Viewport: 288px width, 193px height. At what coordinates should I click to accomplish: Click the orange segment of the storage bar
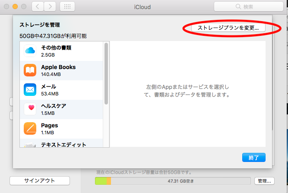(x=109, y=181)
